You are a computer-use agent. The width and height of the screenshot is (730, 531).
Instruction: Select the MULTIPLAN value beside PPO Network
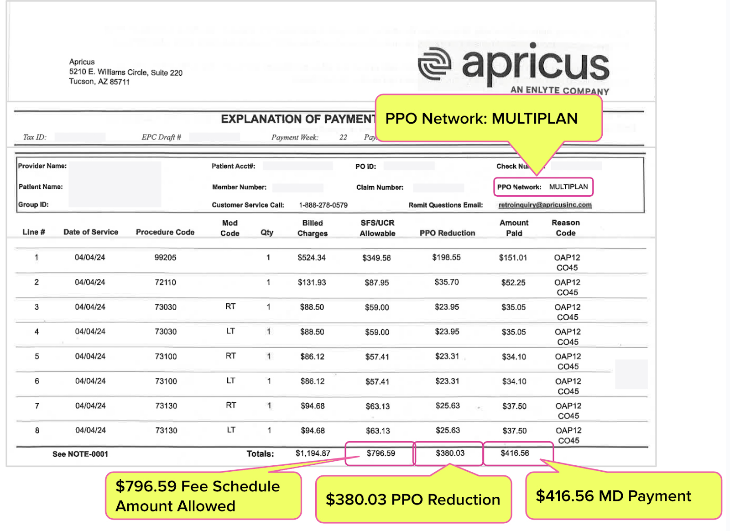point(568,187)
